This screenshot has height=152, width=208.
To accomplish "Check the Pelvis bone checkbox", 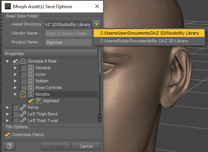I will tap(15, 107).
